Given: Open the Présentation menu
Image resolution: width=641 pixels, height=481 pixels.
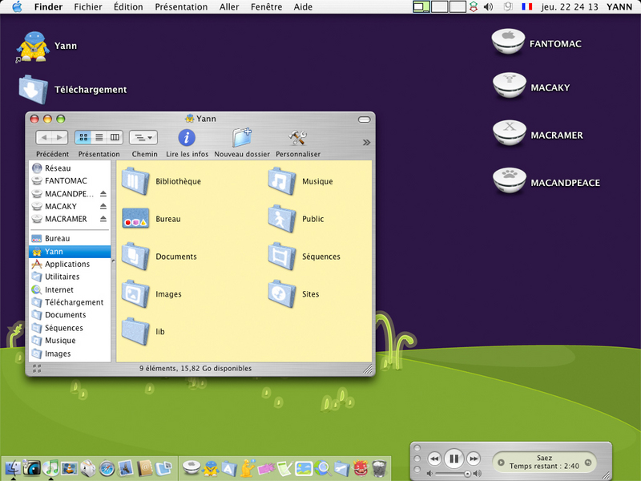Looking at the screenshot, I should 181,7.
